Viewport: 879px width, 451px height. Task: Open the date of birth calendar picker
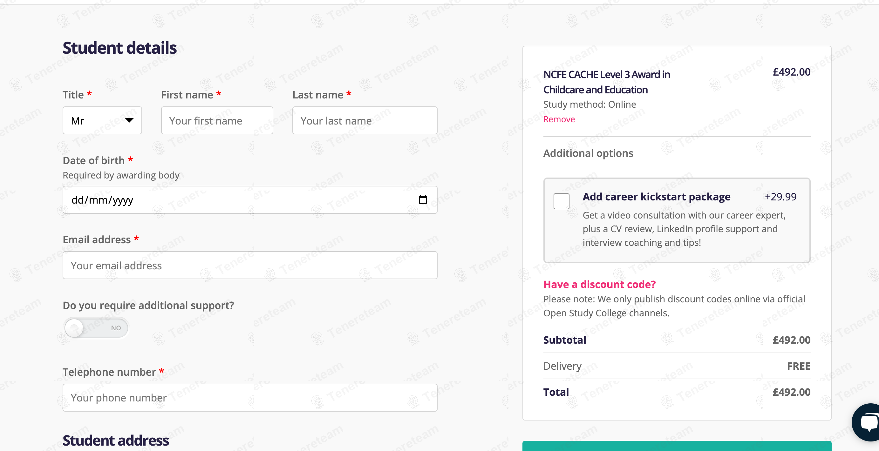tap(423, 199)
